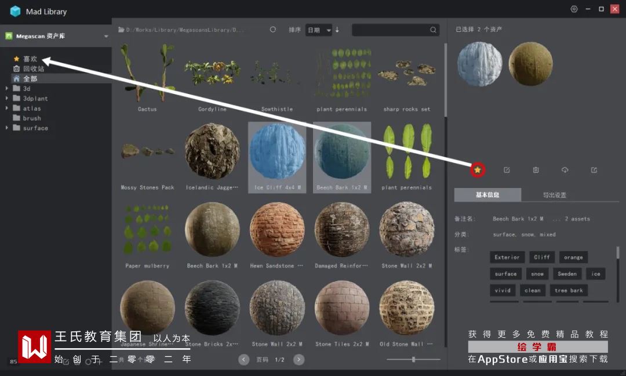Viewport: 626px width, 376px height.
Task: Click the favorite star icon in details panel
Action: 478,170
